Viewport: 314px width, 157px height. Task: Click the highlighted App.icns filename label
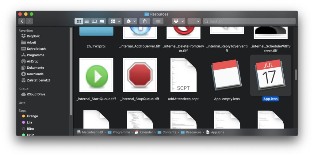point(270,99)
